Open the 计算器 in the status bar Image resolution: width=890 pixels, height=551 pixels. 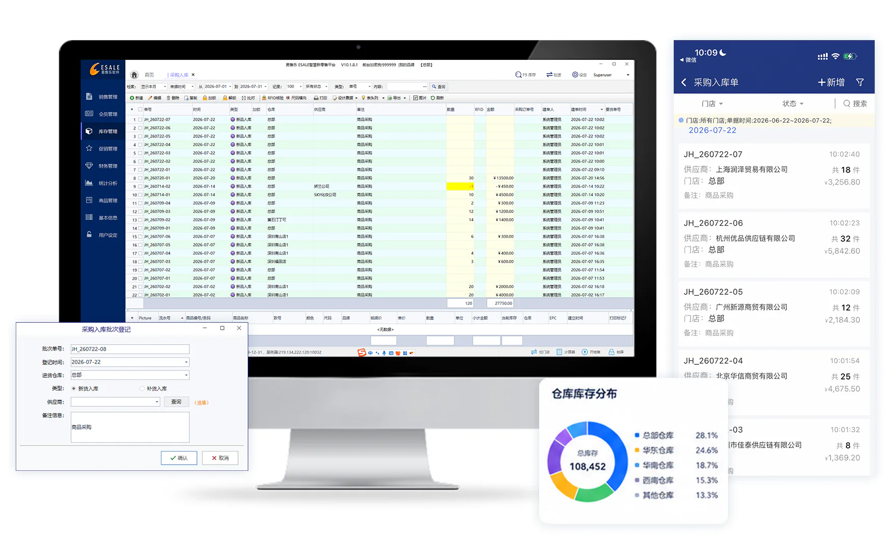(x=566, y=352)
